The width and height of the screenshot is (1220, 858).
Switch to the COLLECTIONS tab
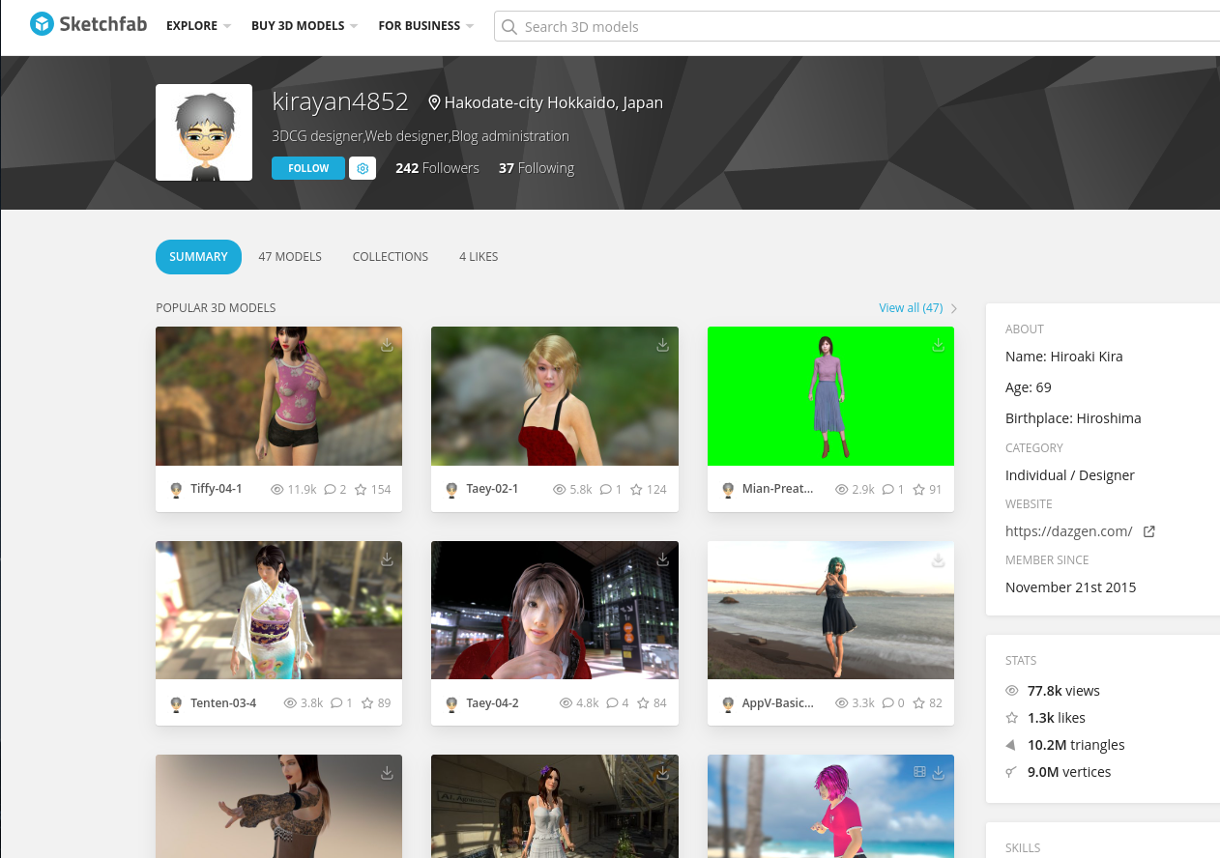(391, 257)
